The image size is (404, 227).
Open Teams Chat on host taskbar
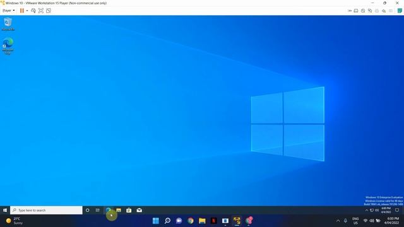coord(179,221)
